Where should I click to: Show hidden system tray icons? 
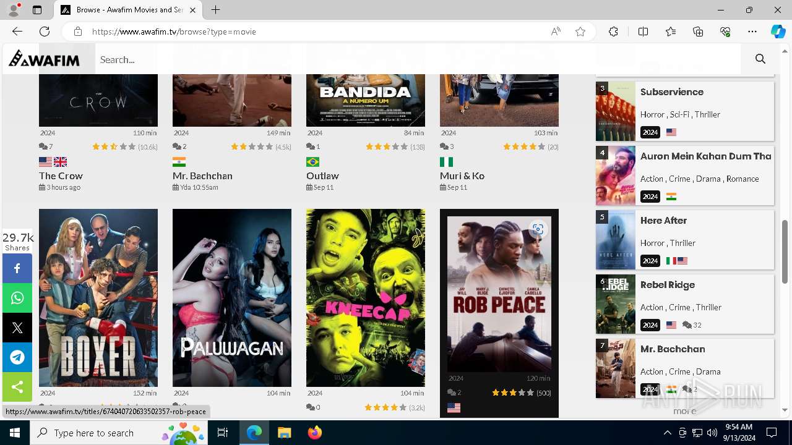pyautogui.click(x=667, y=433)
